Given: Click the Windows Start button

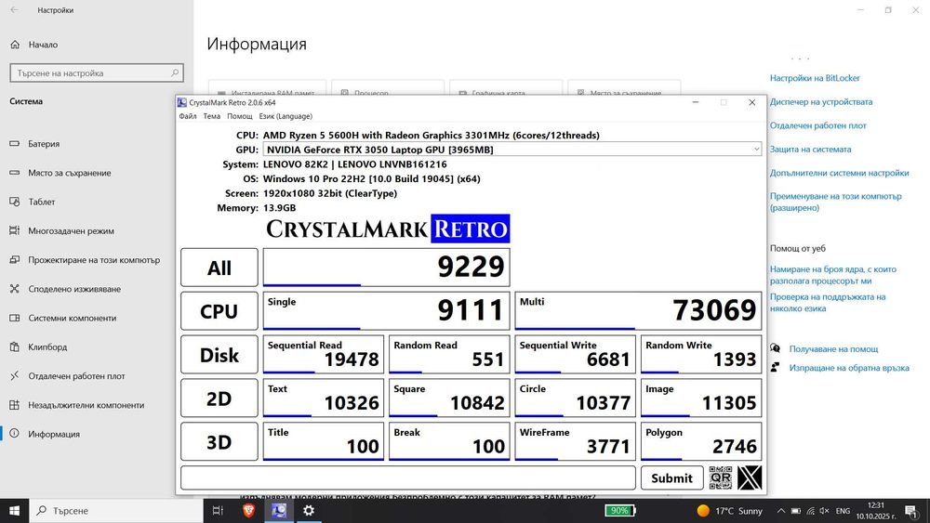Looking at the screenshot, I should [16, 510].
